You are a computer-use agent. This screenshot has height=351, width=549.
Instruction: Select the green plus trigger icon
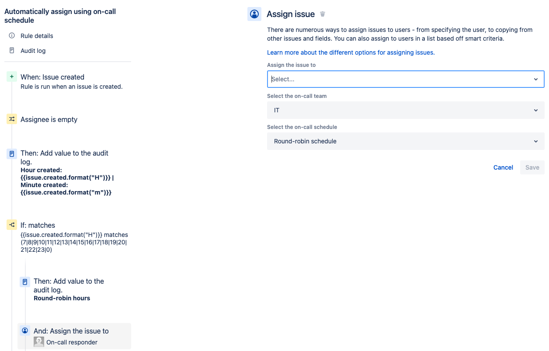[x=12, y=77]
